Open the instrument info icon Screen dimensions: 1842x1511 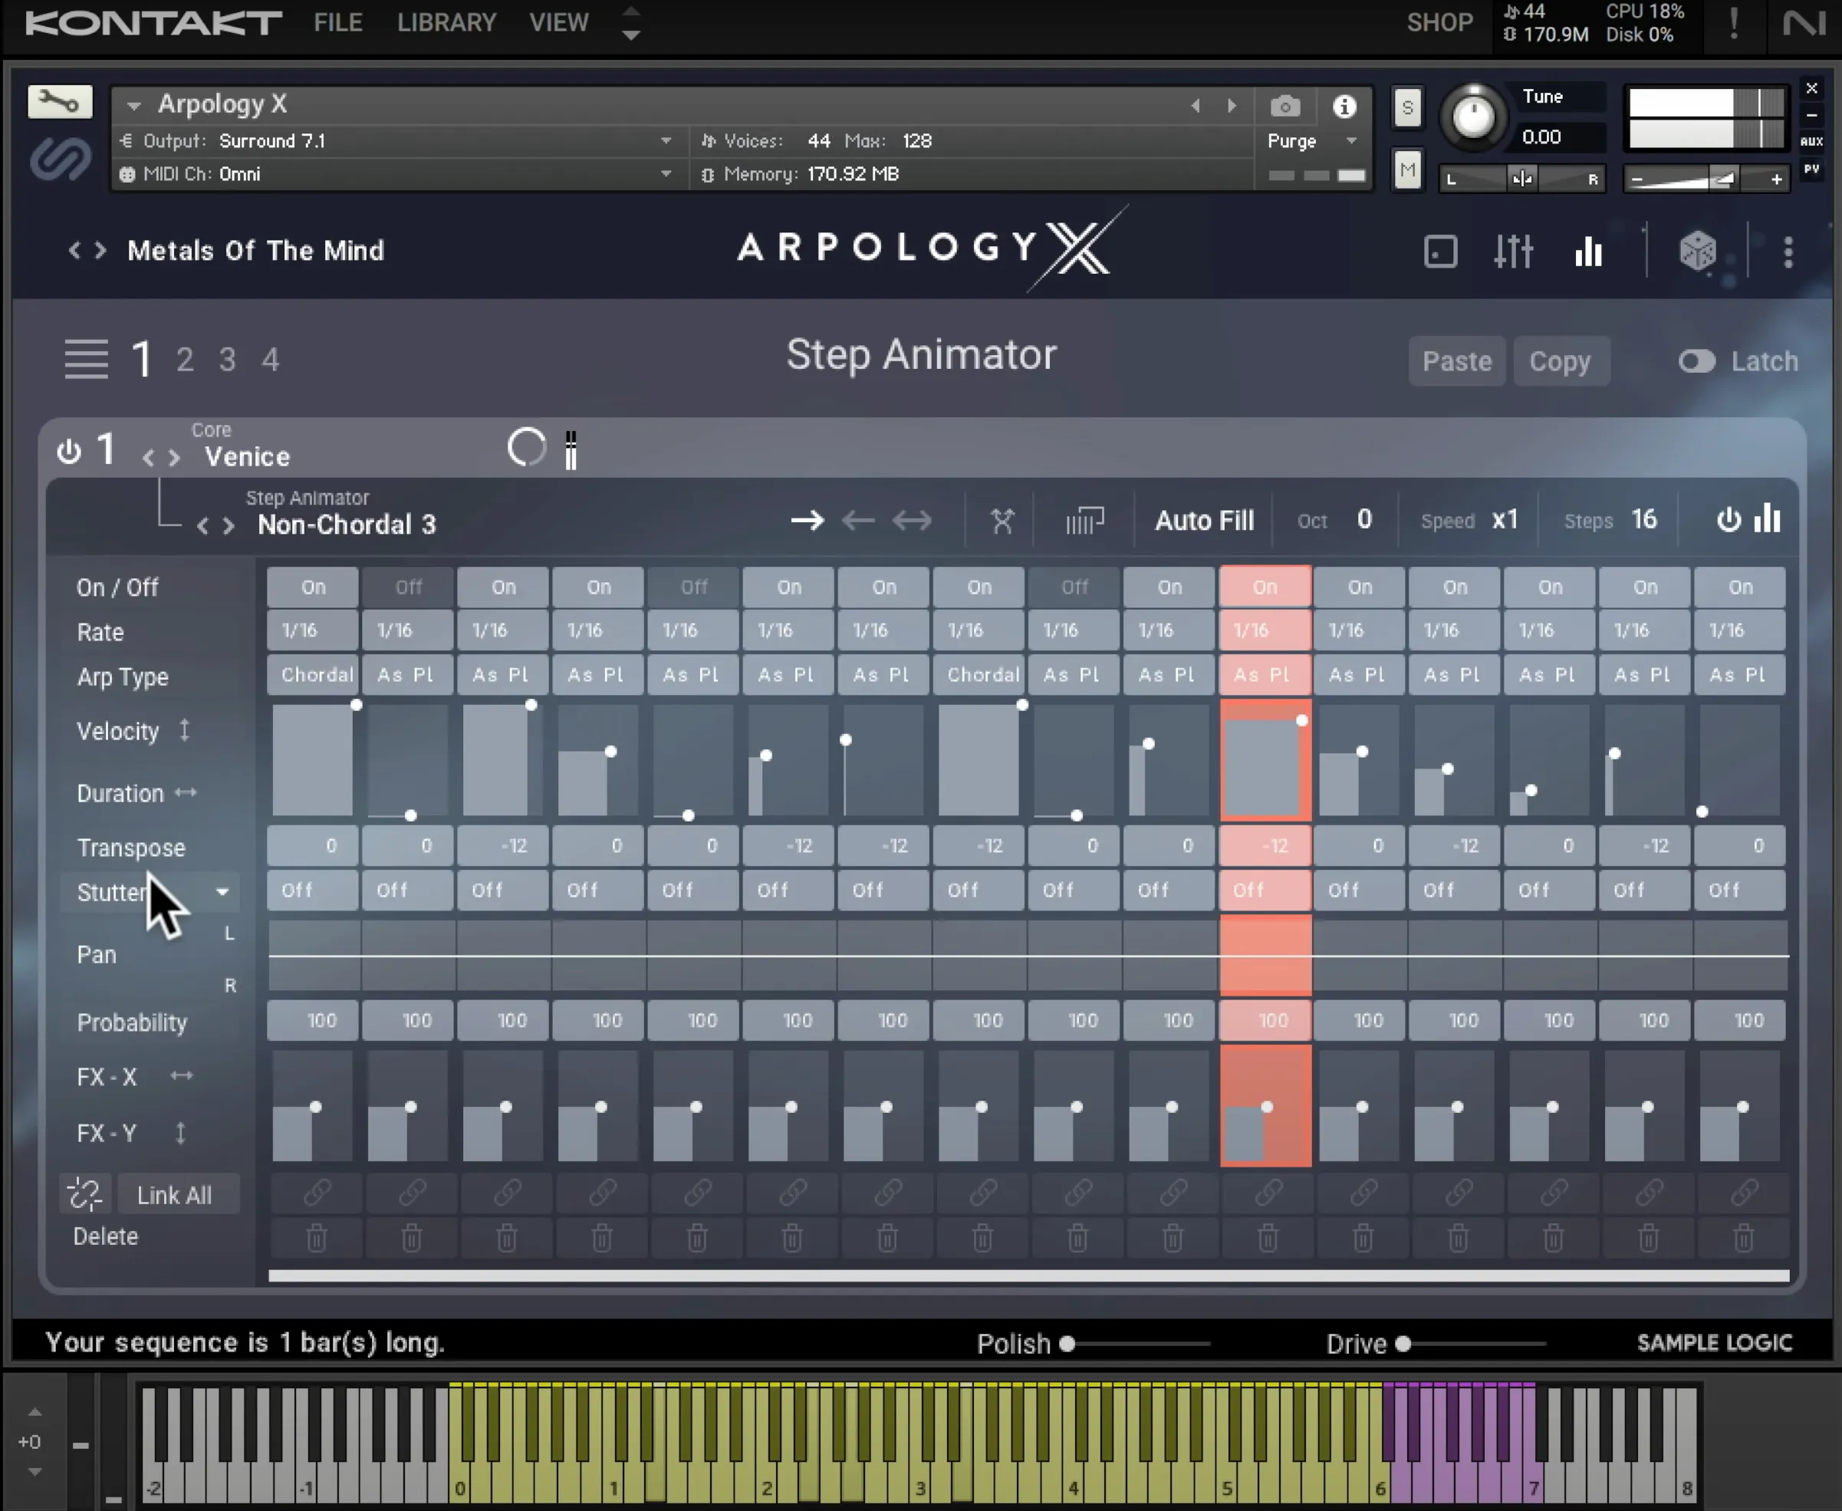click(x=1344, y=106)
